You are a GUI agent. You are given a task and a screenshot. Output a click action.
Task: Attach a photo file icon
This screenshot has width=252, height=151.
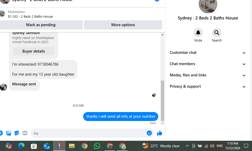pyautogui.click(x=8, y=133)
